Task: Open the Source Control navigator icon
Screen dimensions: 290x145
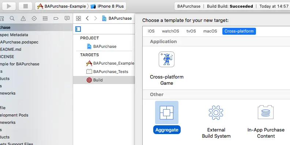Action: pyautogui.click(x=1, y=18)
